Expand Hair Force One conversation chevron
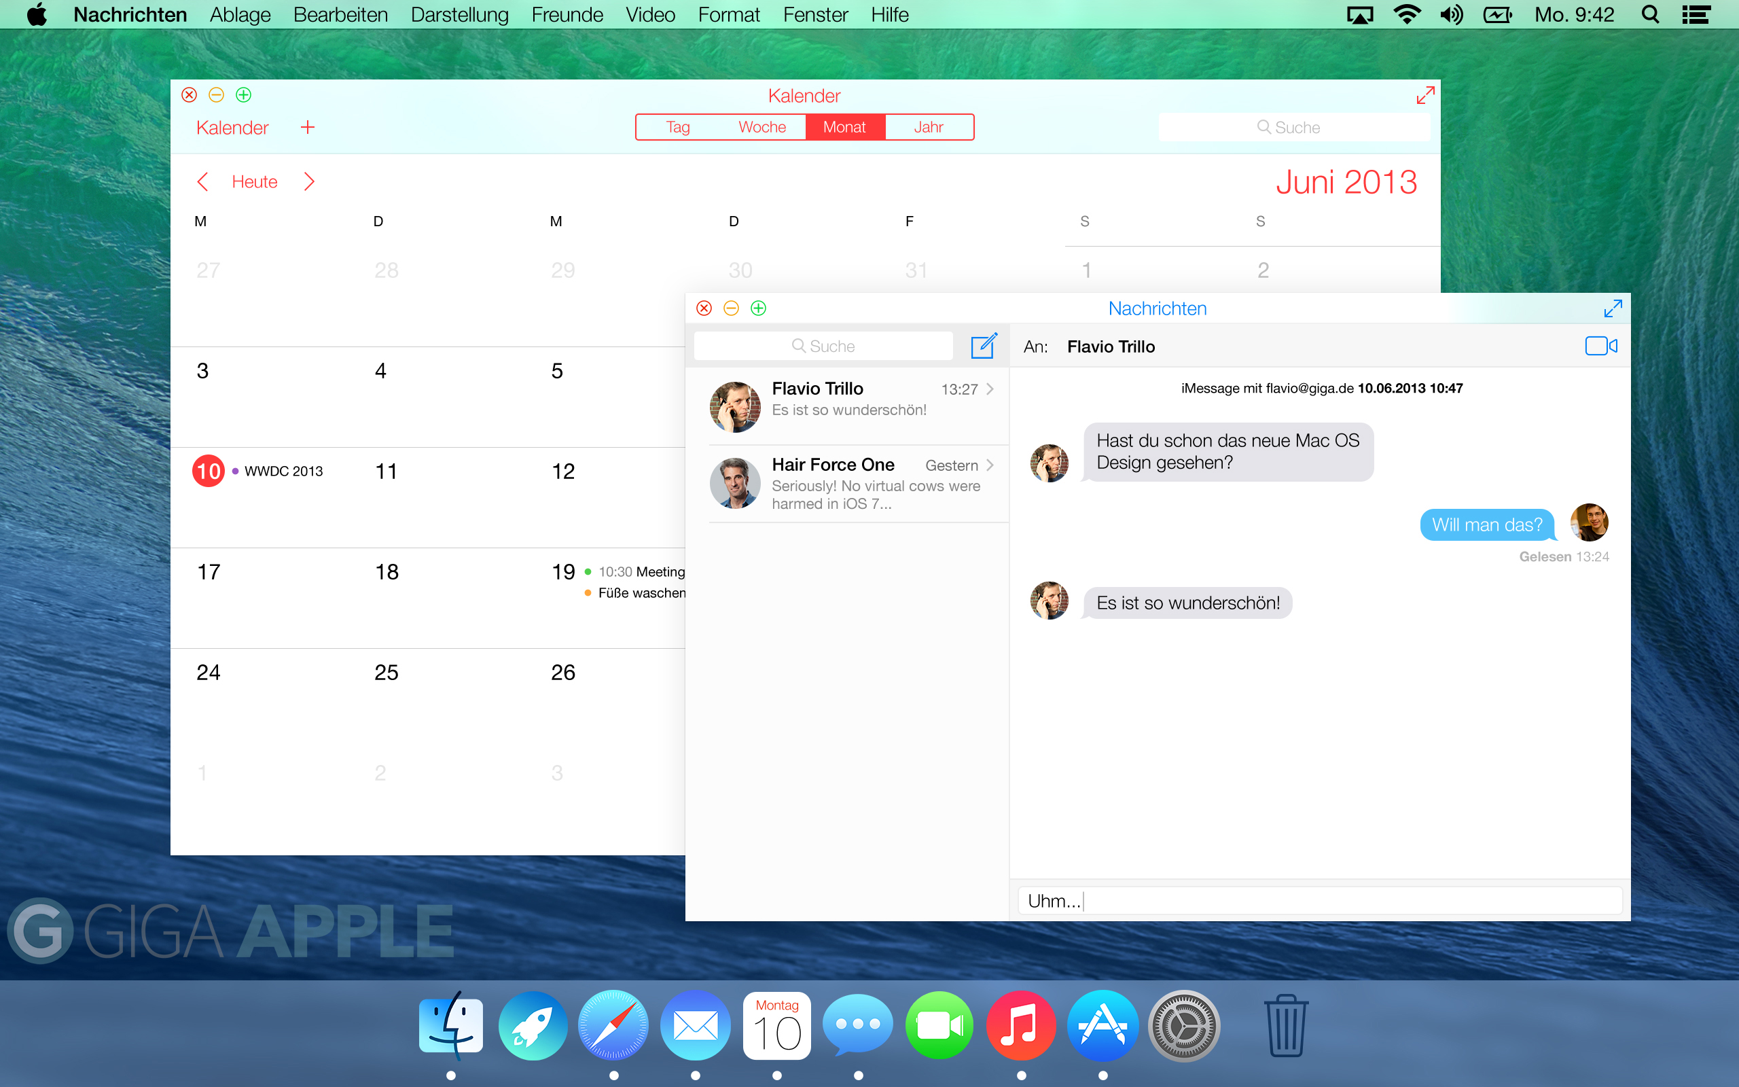This screenshot has width=1739, height=1087. 990,465
